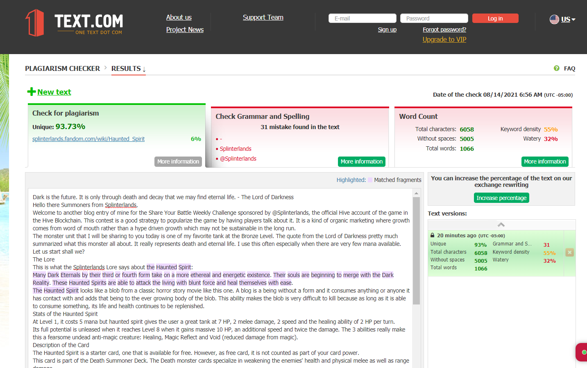Click the 20 minutes ago version timestamp
This screenshot has width=587, height=368.
456,236
